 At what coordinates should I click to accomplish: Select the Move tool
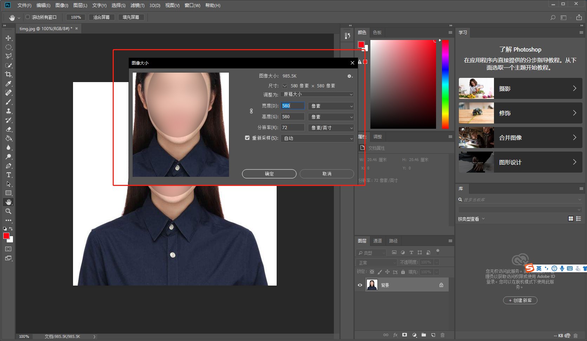[x=8, y=38]
